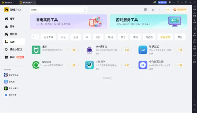The width and height of the screenshot is (197, 113).
Task: Open the 按键 keyboard mapping tool
Action: (x=195, y=7)
